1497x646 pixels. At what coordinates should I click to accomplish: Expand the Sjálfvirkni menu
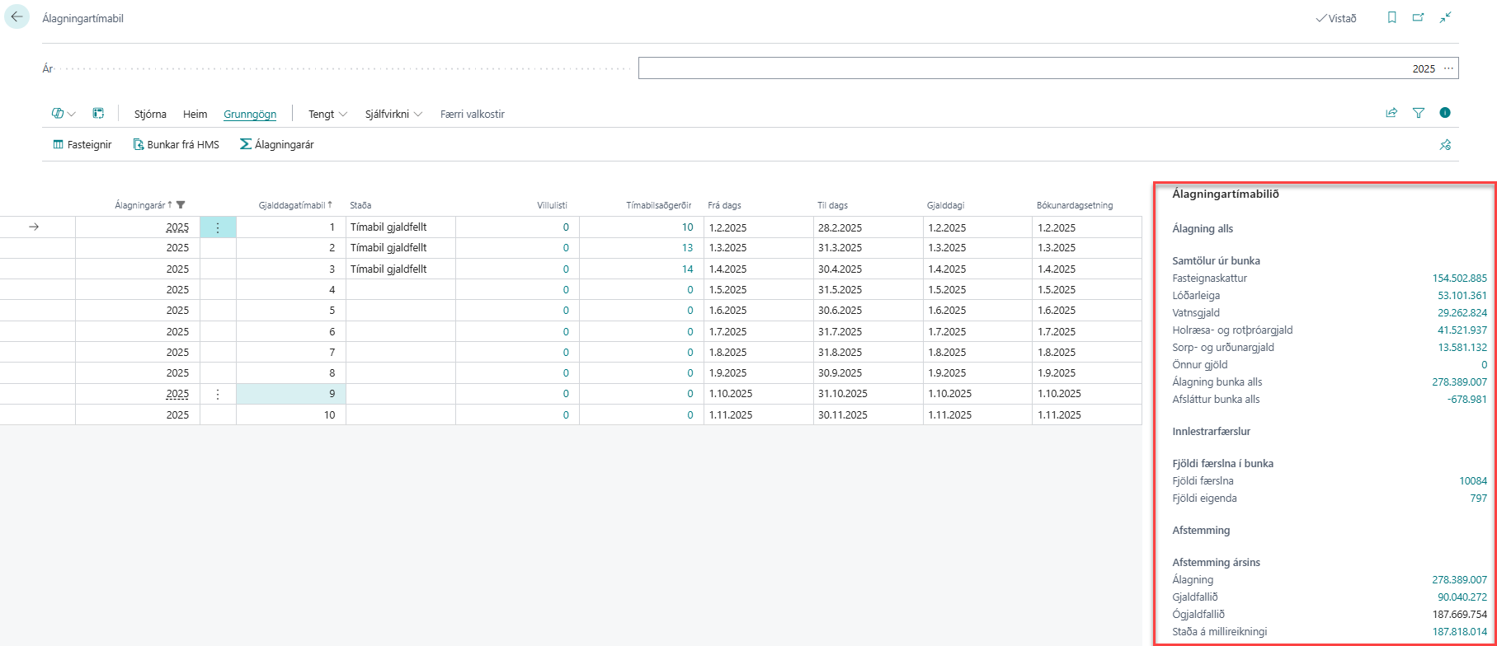[393, 115]
